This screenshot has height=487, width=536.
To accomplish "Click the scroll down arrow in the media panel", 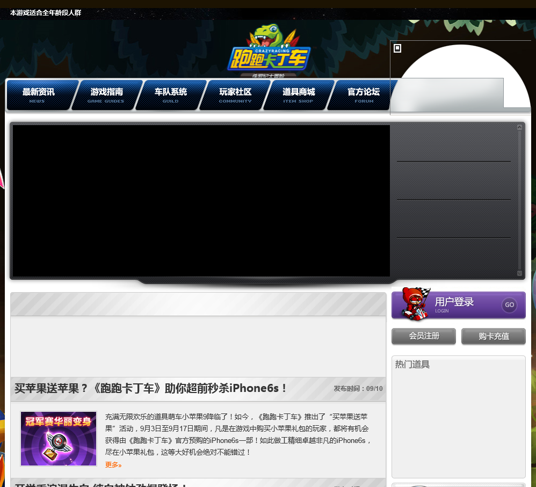I will click(x=519, y=273).
